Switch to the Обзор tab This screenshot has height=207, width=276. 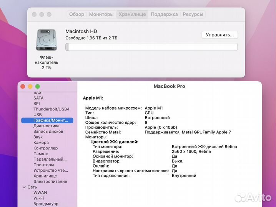point(76,15)
